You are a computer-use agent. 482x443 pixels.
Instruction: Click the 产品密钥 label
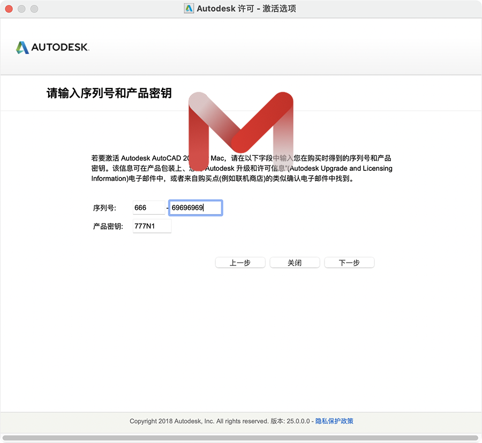[x=108, y=227]
